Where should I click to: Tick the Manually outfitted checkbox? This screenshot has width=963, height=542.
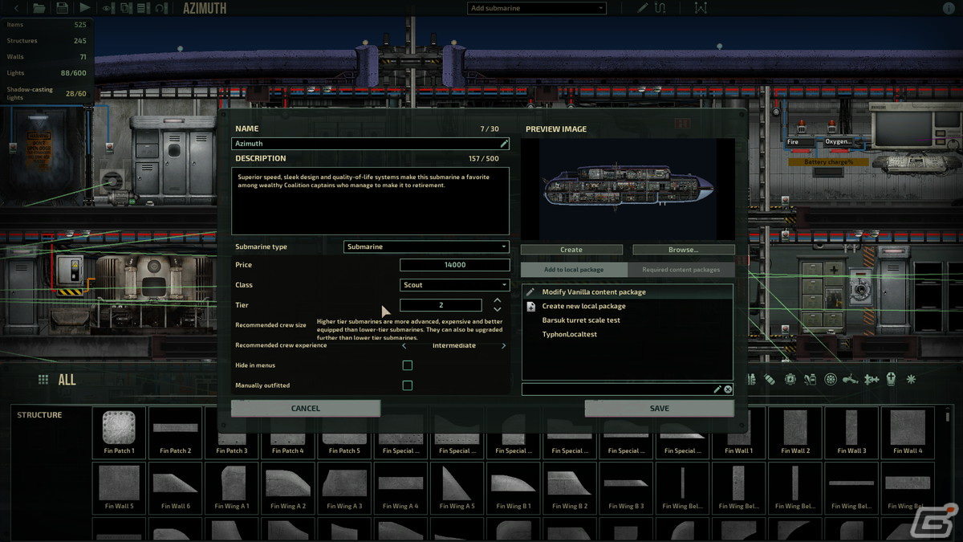407,385
